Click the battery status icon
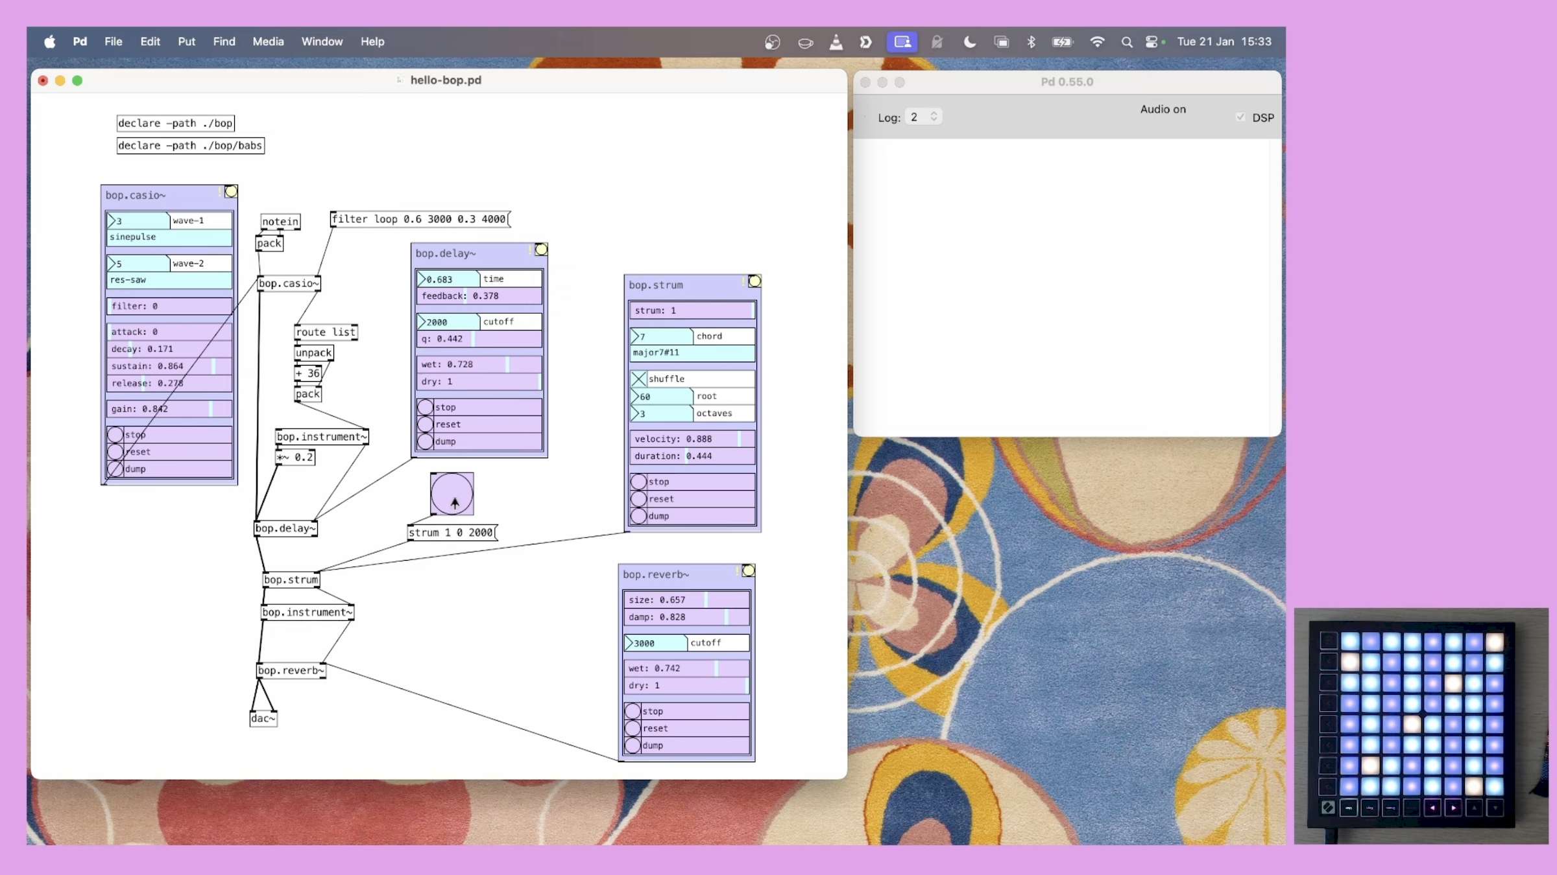This screenshot has height=875, width=1557. tap(1062, 41)
